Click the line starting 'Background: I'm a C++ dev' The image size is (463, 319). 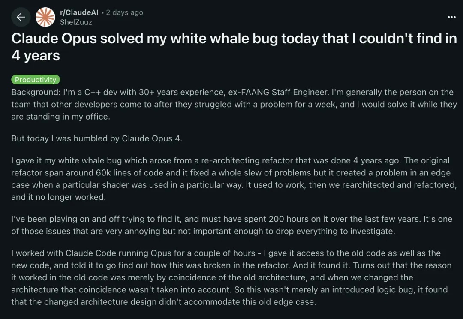(232, 92)
